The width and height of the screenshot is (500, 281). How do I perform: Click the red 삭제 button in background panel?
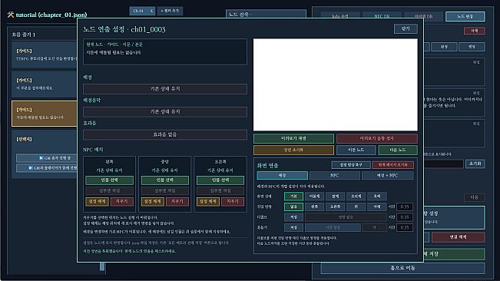pyautogui.click(x=474, y=31)
